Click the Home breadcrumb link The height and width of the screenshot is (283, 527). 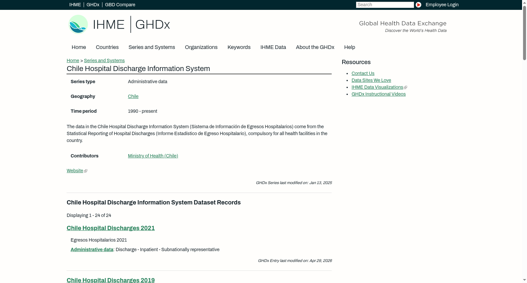click(x=73, y=60)
